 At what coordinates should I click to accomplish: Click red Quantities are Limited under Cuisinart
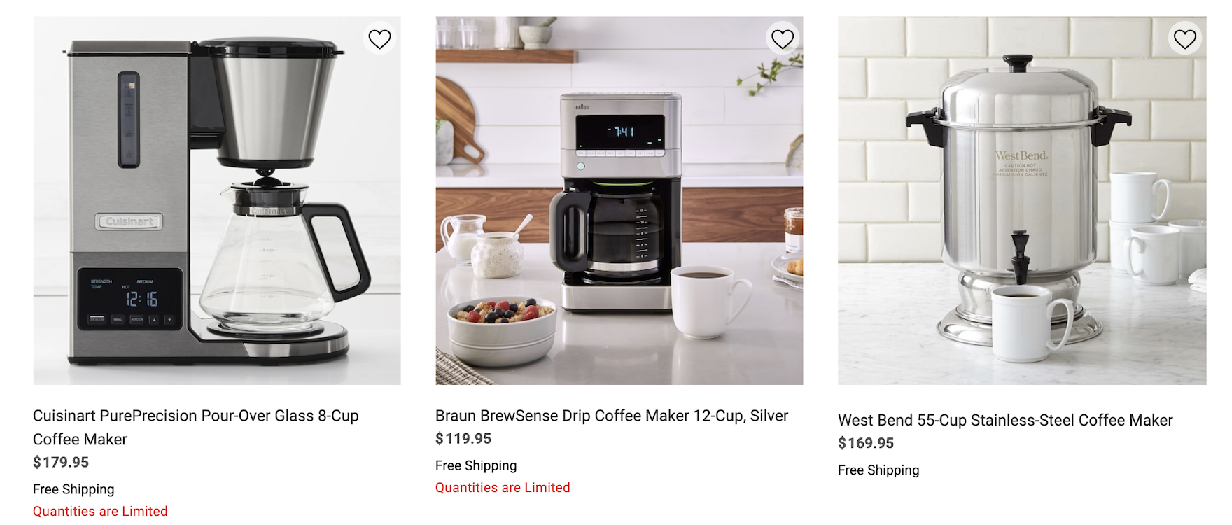(100, 512)
